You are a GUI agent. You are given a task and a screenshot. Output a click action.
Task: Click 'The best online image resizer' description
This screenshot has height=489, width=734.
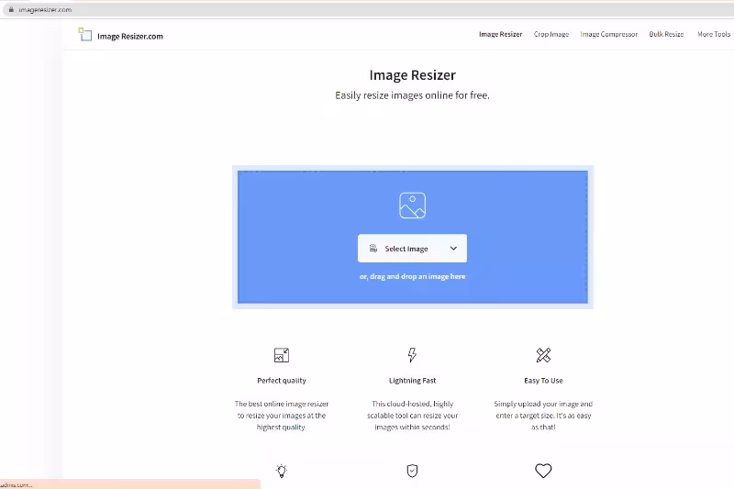coord(282,416)
